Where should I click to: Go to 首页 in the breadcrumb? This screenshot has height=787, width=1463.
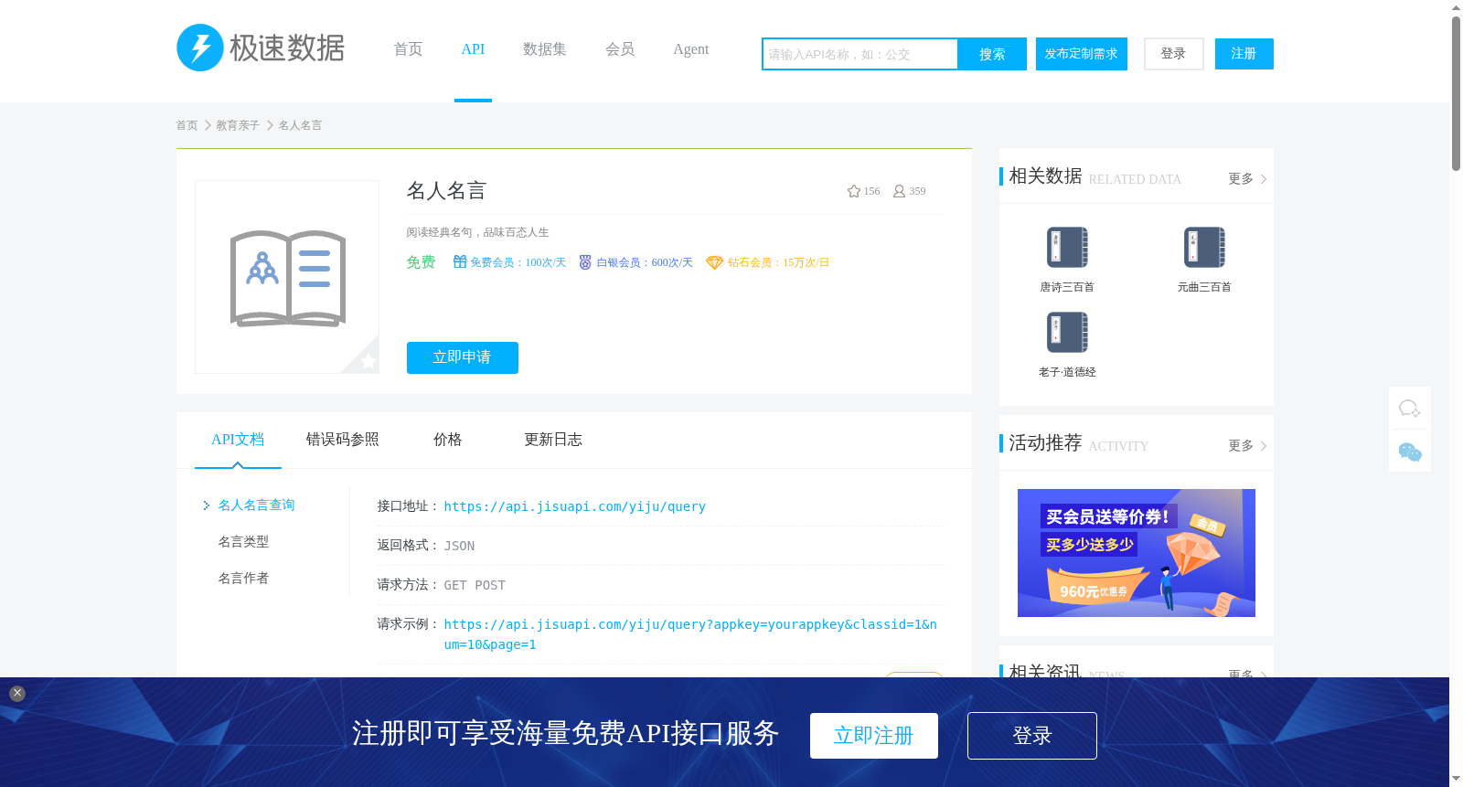pyautogui.click(x=187, y=125)
